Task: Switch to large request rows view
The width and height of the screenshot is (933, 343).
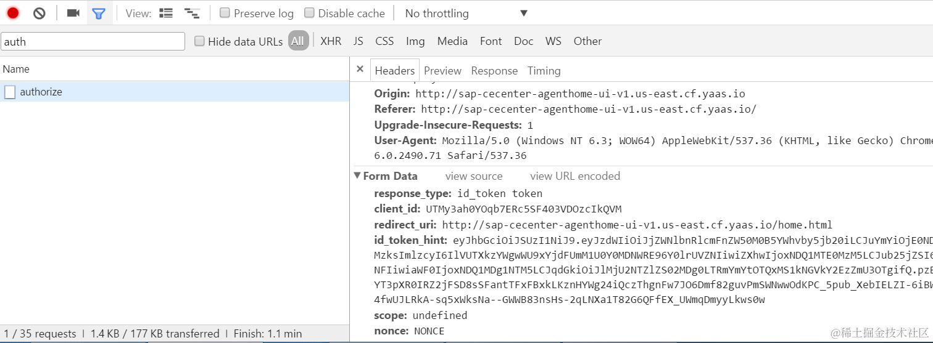Action: (166, 13)
